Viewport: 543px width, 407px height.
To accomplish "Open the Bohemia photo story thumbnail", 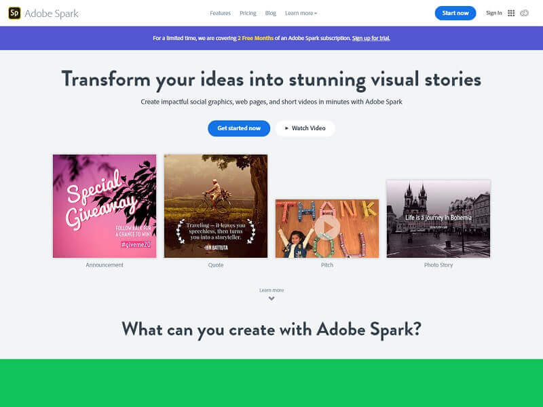I will (x=438, y=218).
